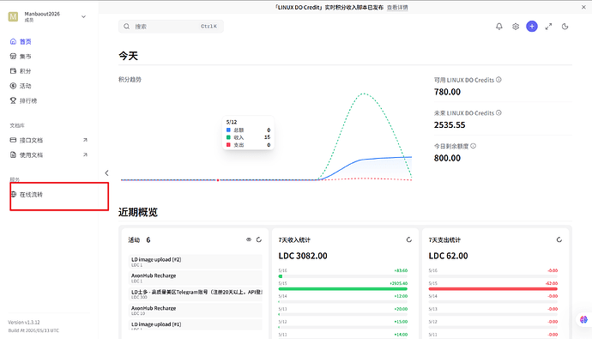Viewport: 592px width, 339px height.
Task: Open the LD image upload (#1) activity
Action: (x=196, y=325)
